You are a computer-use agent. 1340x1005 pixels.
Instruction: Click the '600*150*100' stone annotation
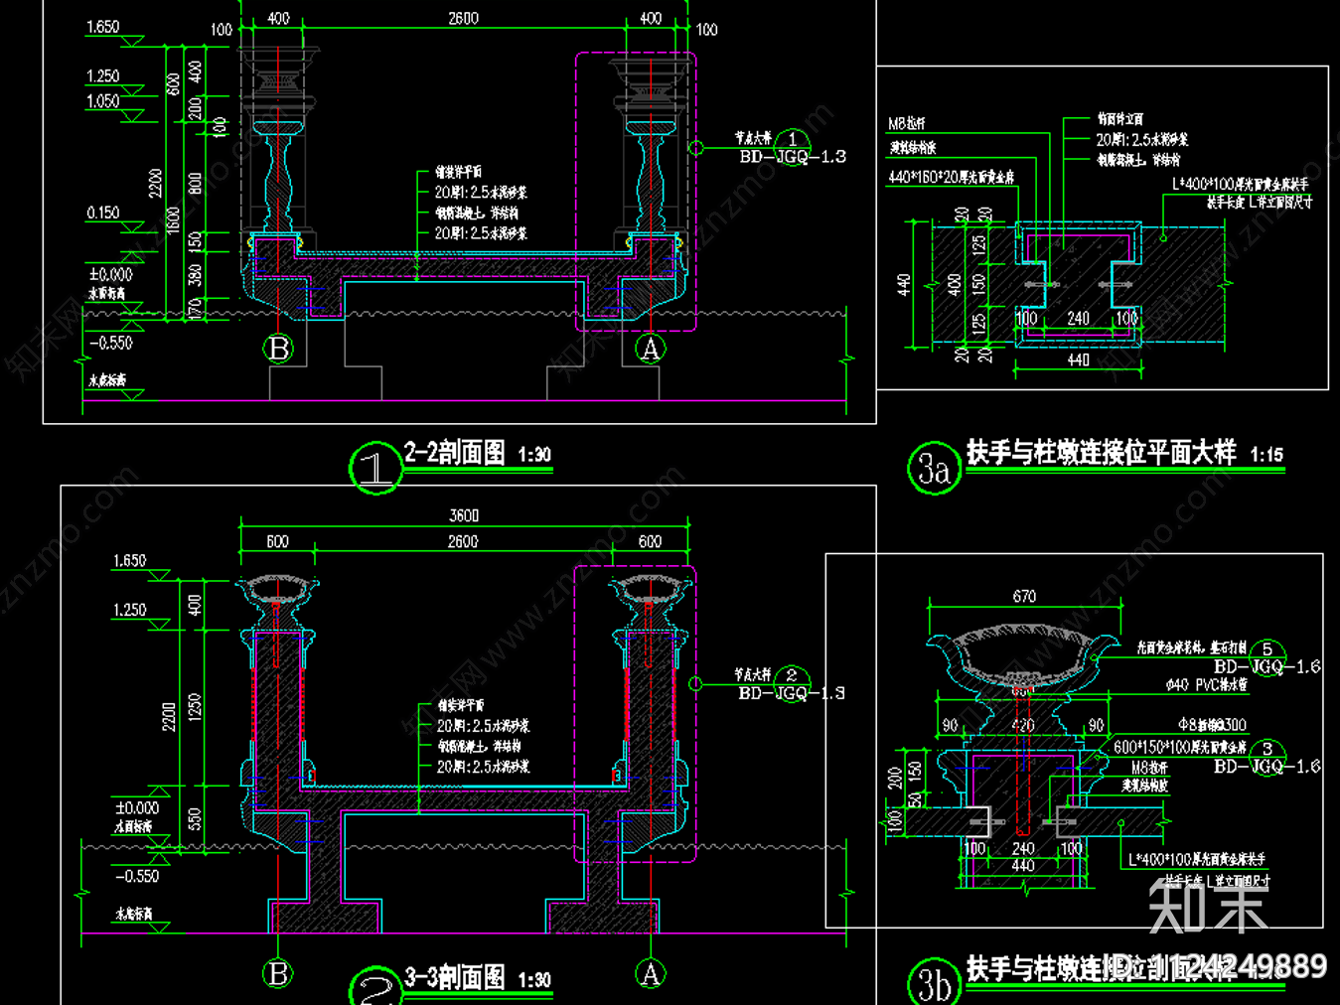(1180, 747)
